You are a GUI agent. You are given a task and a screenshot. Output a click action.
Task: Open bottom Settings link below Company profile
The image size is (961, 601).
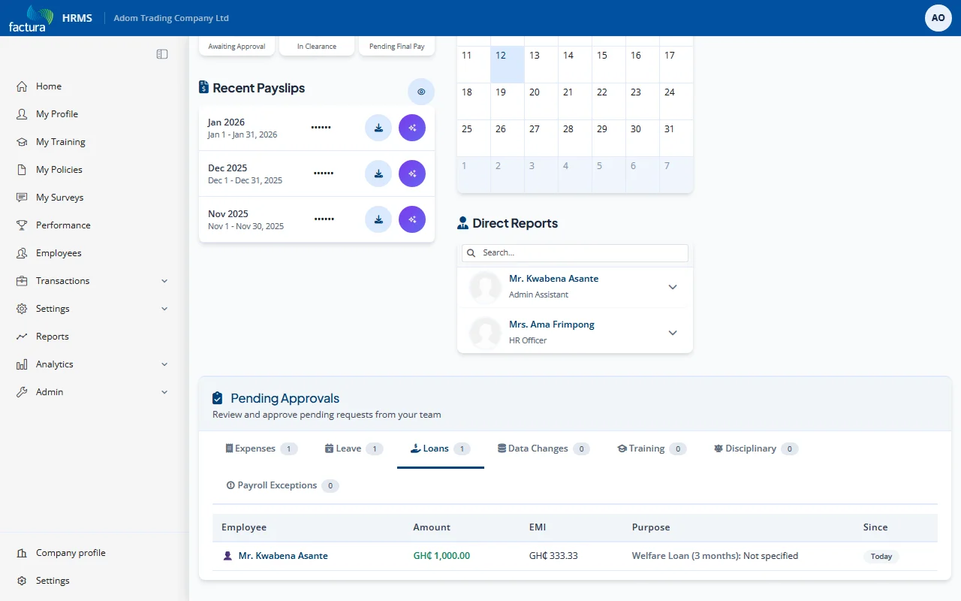click(53, 581)
